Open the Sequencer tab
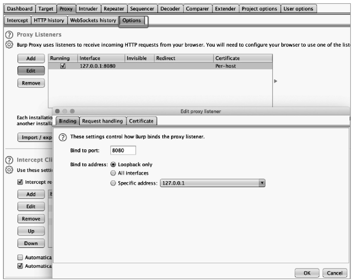The image size is (352, 280). click(x=142, y=9)
